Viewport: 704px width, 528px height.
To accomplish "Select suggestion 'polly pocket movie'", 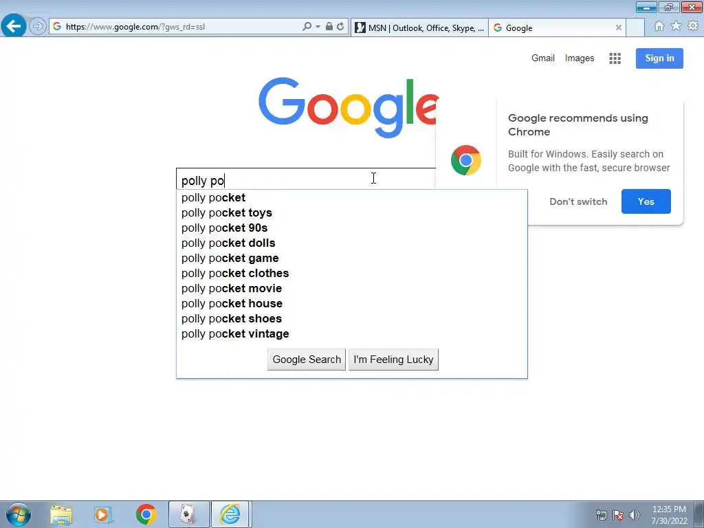I will point(351,288).
